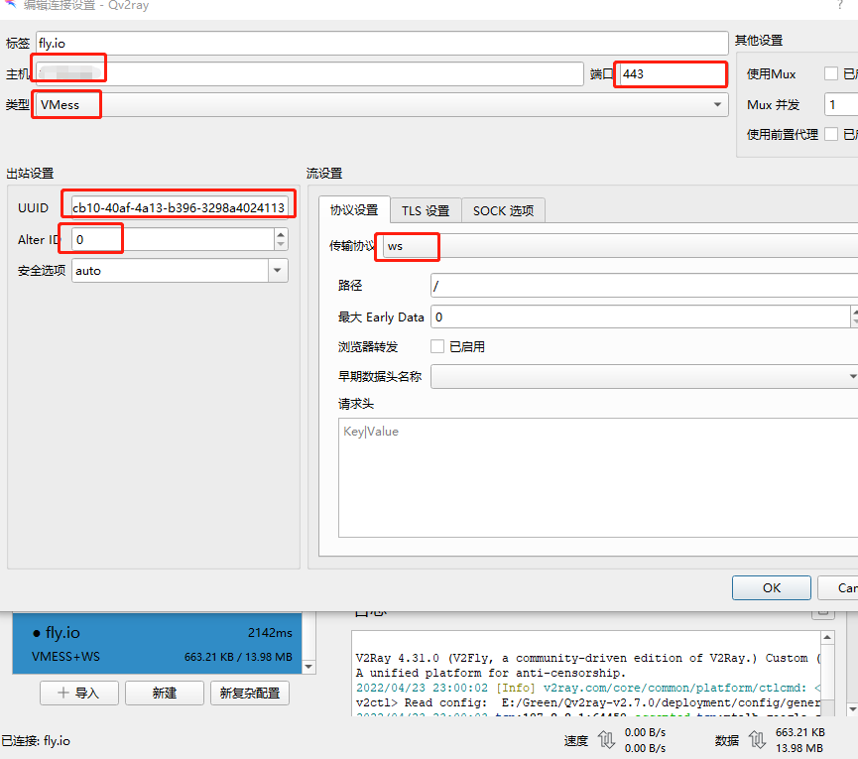
Task: Click the help question mark in title bar
Action: [840, 5]
